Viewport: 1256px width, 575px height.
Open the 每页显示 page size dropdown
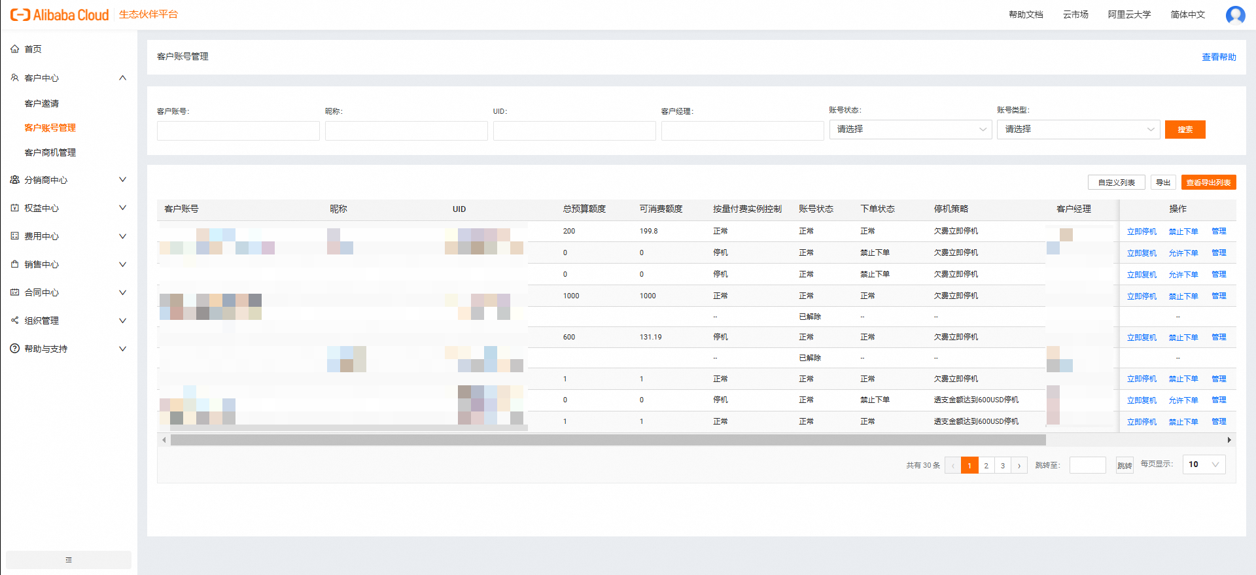1204,464
